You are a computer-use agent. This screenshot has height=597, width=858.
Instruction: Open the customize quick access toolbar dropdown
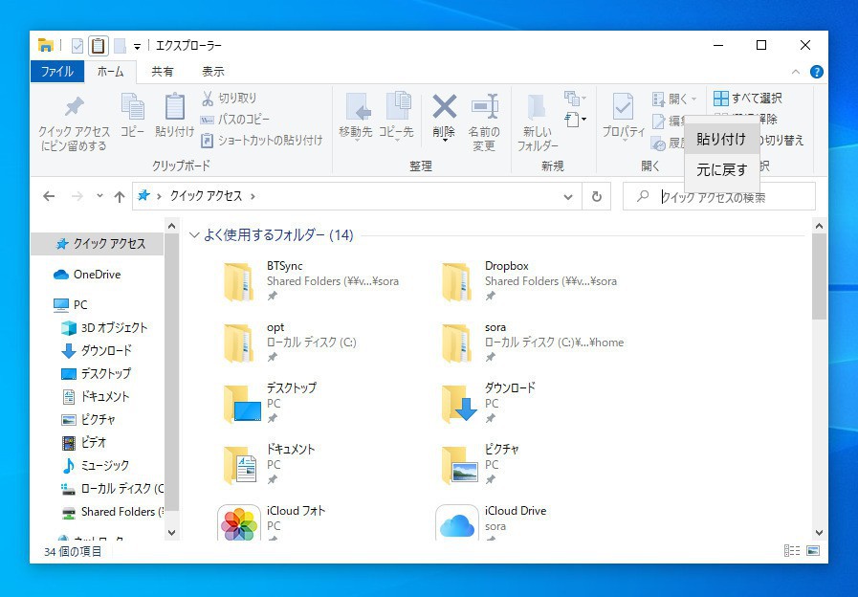(138, 47)
